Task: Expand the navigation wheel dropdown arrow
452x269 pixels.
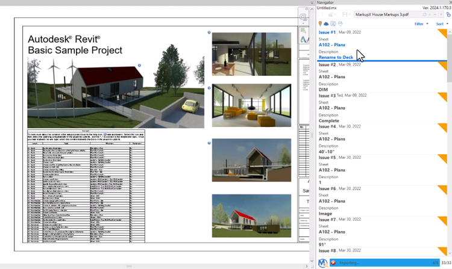Action: click(303, 23)
